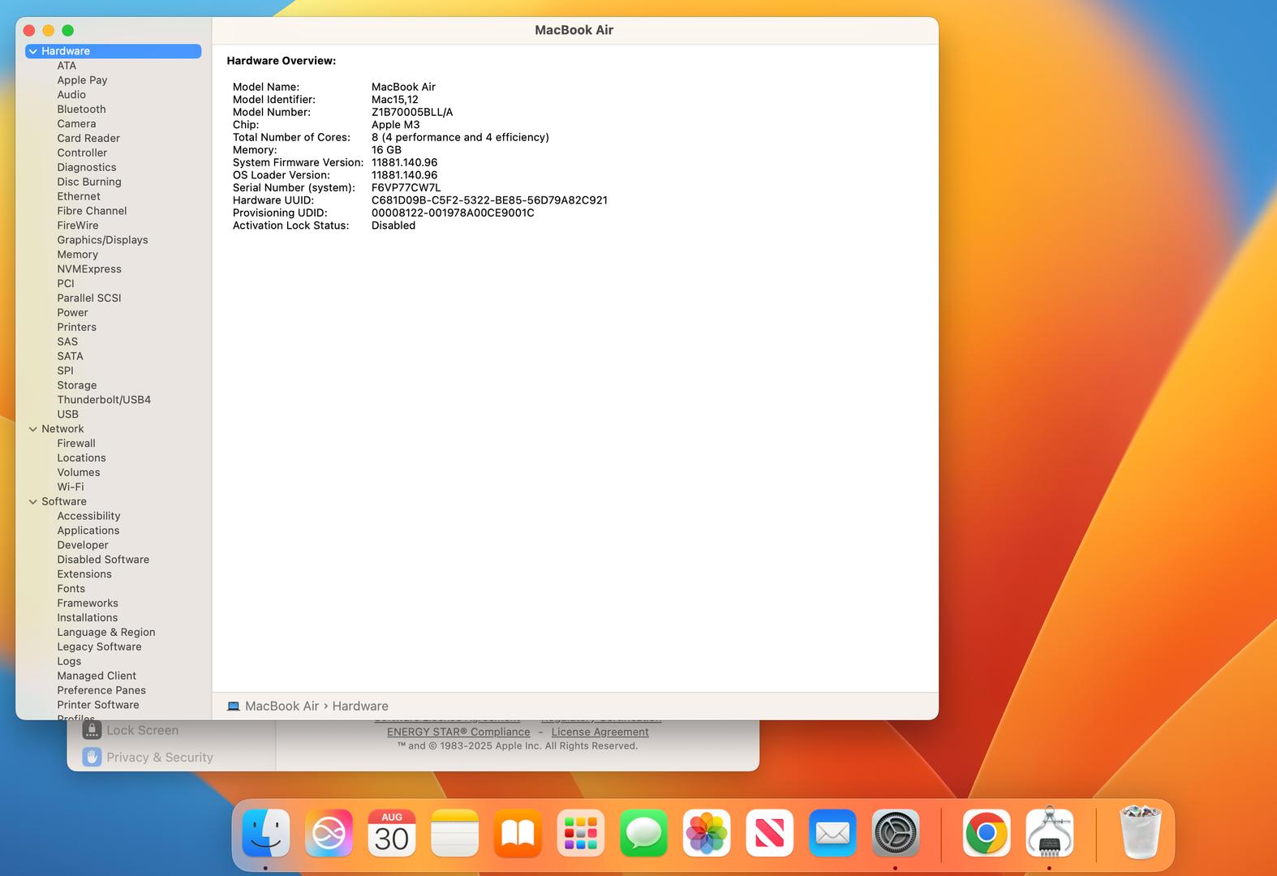Select Extensions in the sidebar

(x=84, y=574)
